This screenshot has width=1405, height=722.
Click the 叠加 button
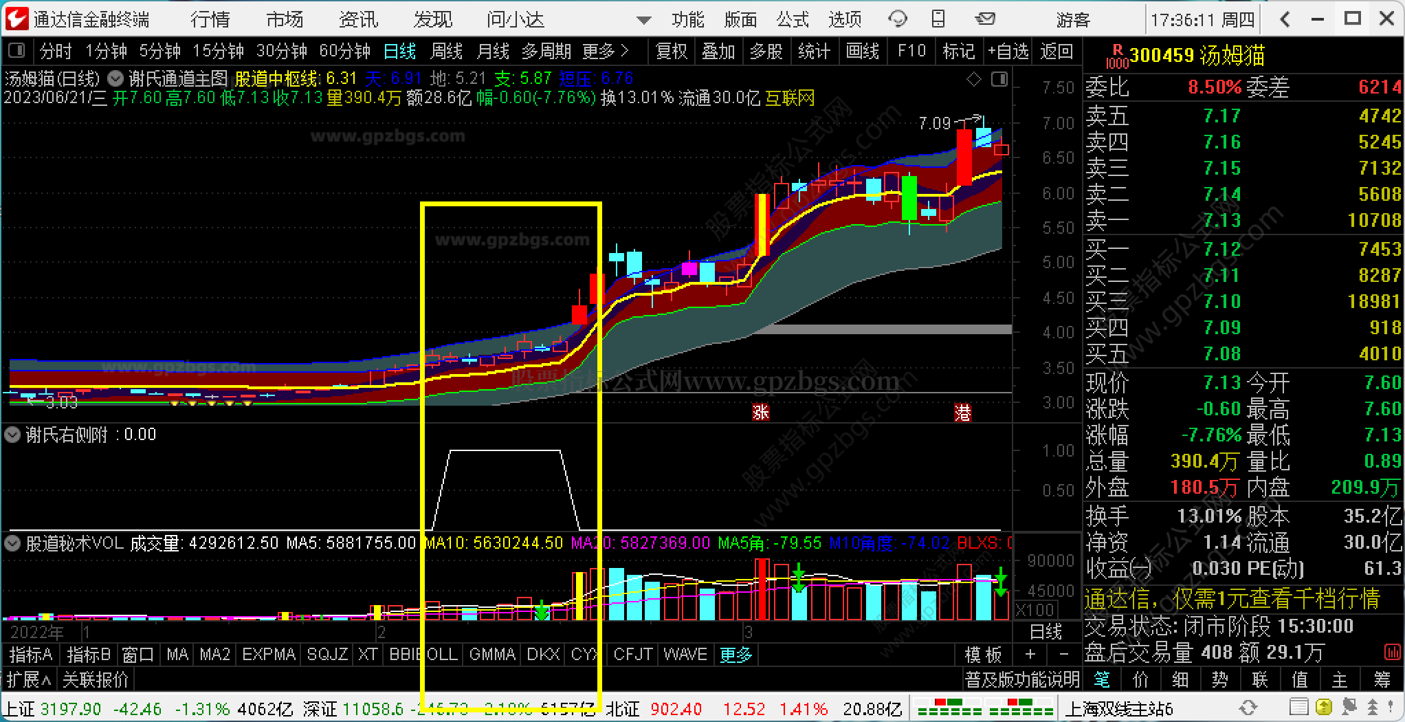pyautogui.click(x=718, y=51)
